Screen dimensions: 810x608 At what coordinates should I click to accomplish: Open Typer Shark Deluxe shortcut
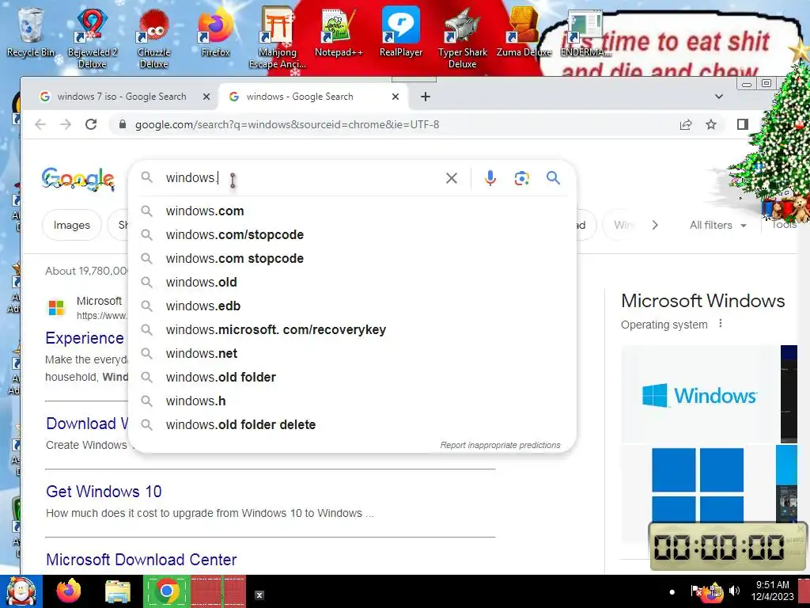point(462,39)
